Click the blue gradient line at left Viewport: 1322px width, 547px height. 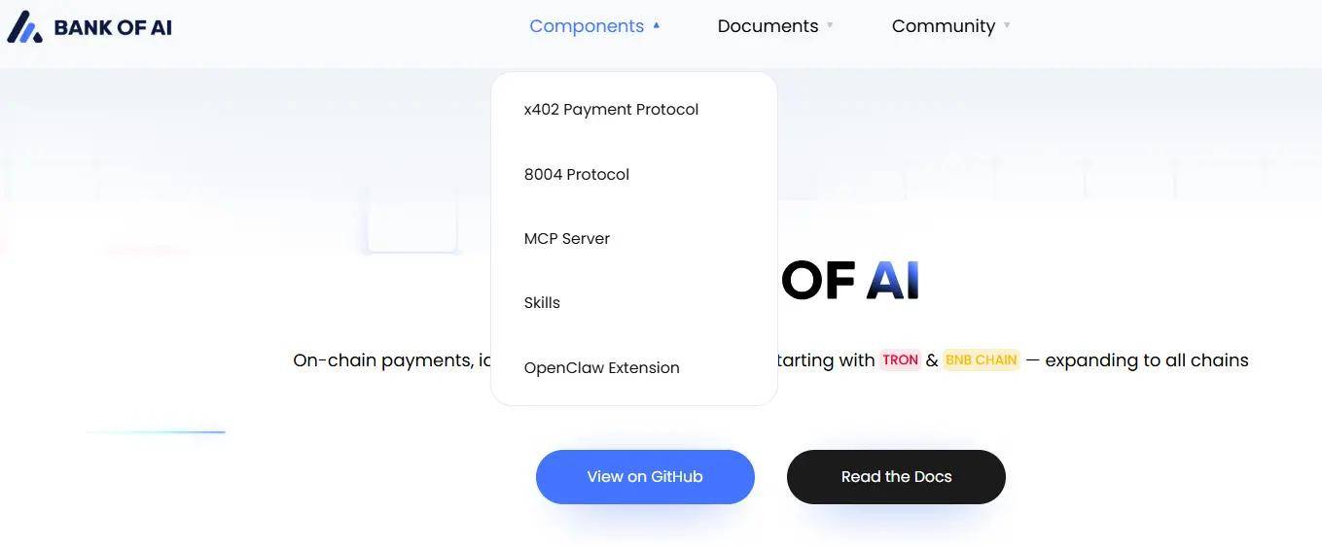click(x=156, y=432)
